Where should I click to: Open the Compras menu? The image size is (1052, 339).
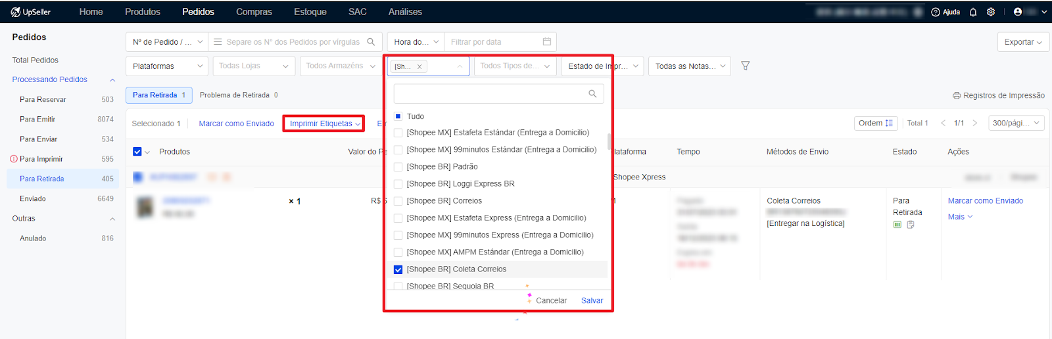pos(254,12)
